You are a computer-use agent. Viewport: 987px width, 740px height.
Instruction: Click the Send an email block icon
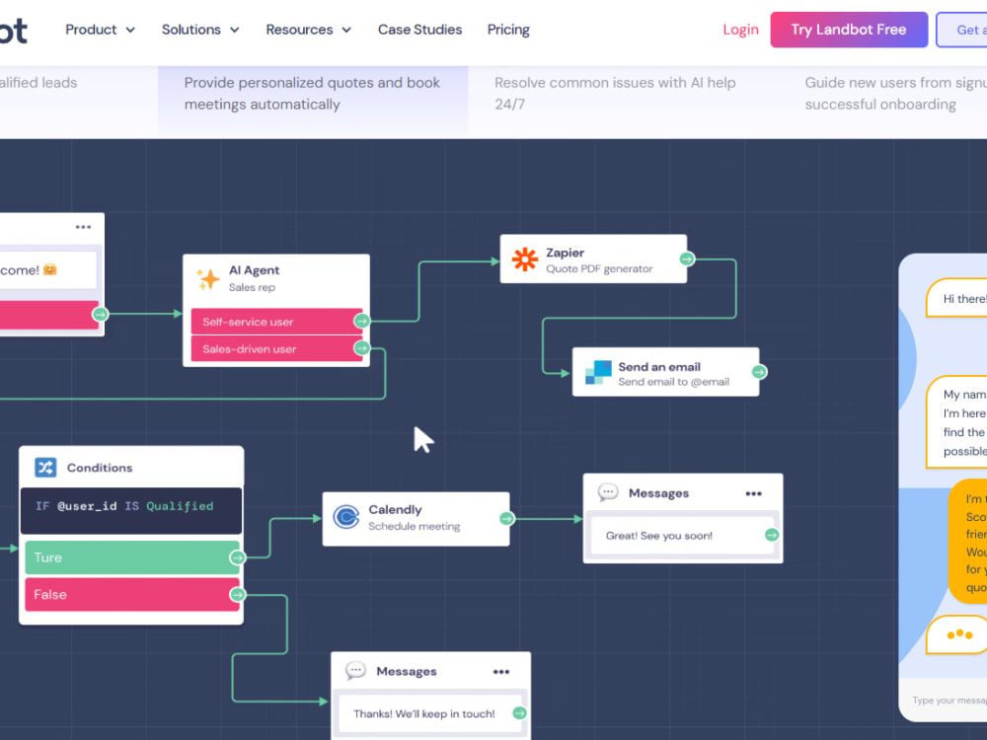click(598, 373)
